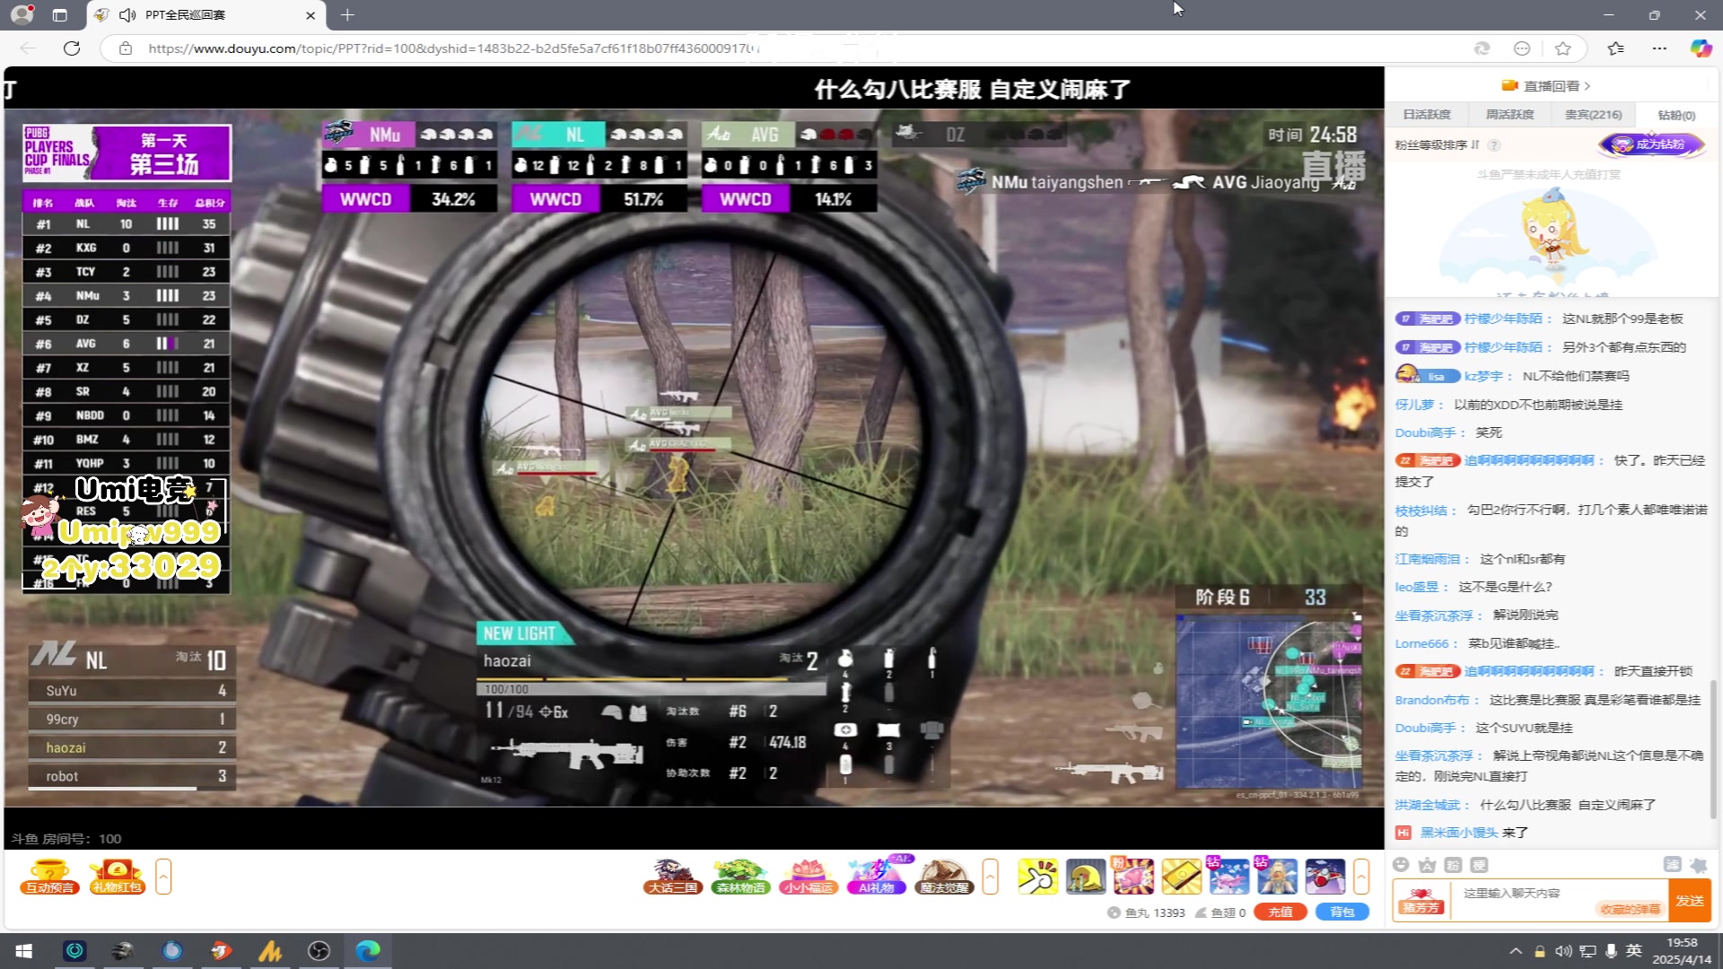Open taskbar clock showing 19:58
The height and width of the screenshot is (969, 1723).
[x=1682, y=951]
